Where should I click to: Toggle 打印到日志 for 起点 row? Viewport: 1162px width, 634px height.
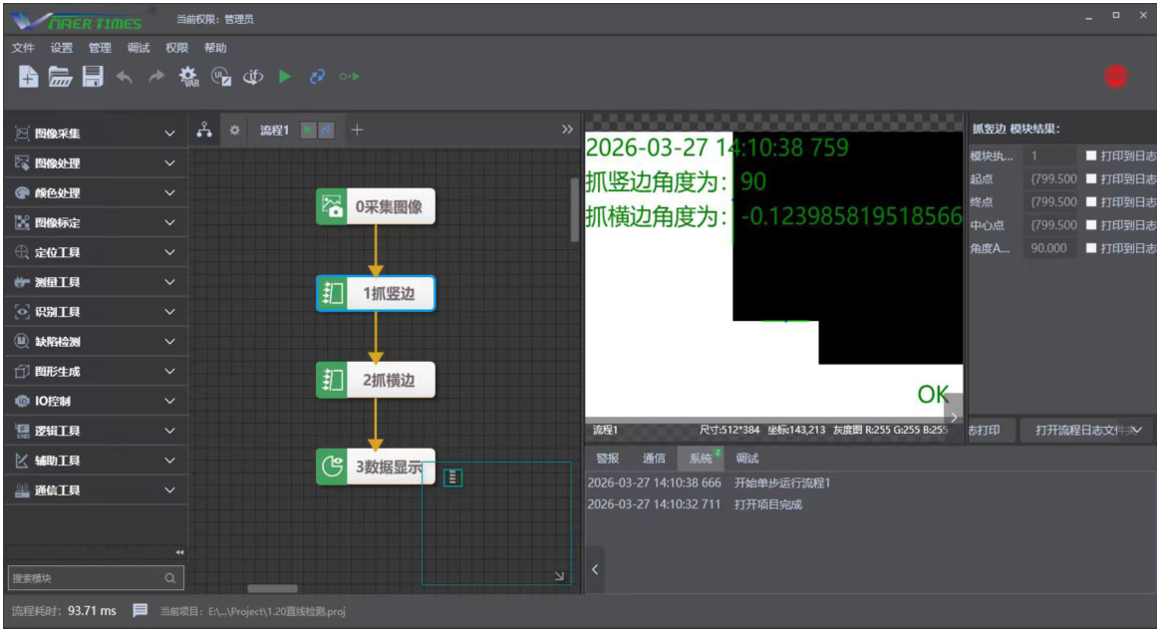(1091, 178)
